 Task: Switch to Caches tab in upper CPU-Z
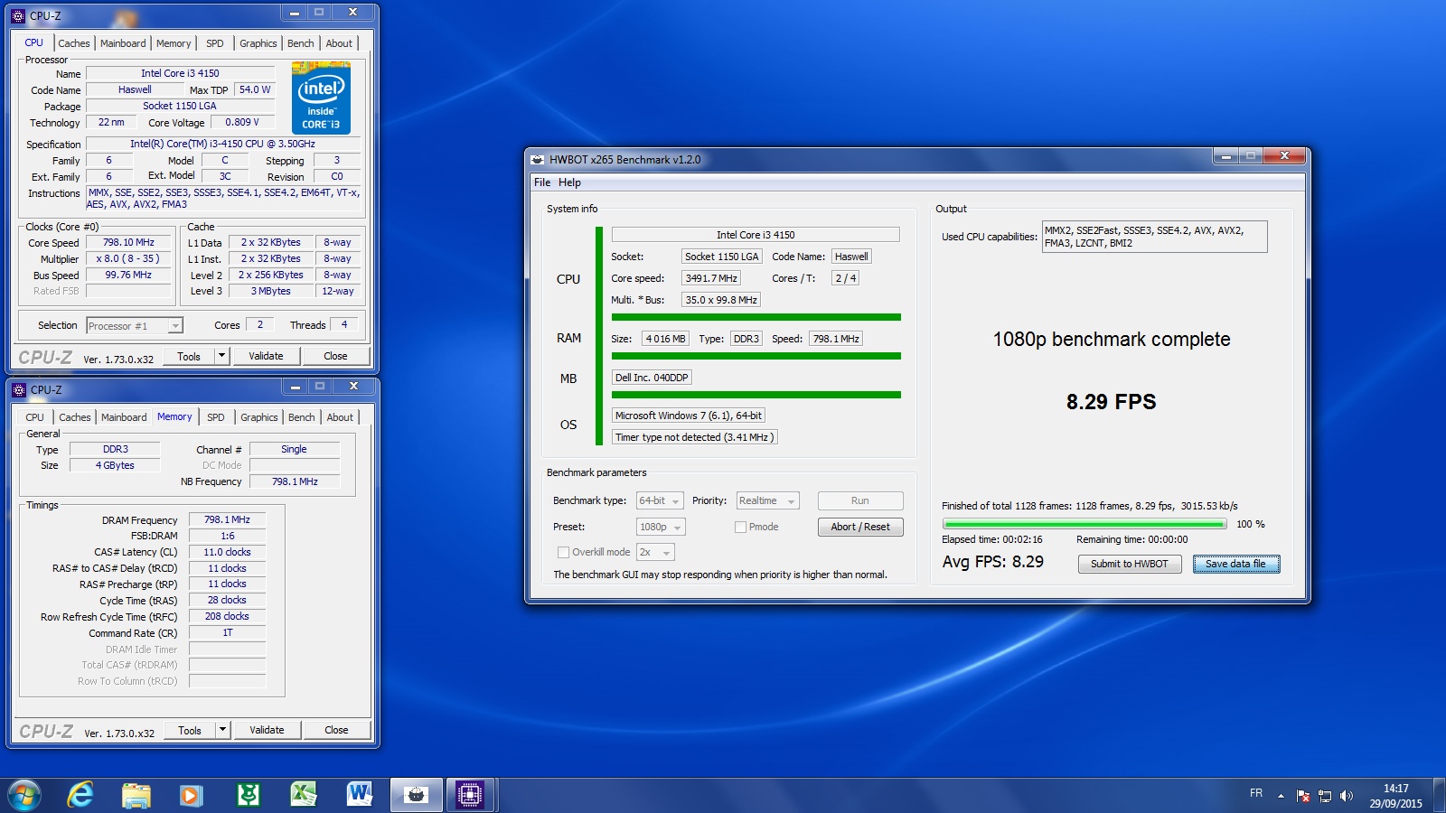point(74,43)
